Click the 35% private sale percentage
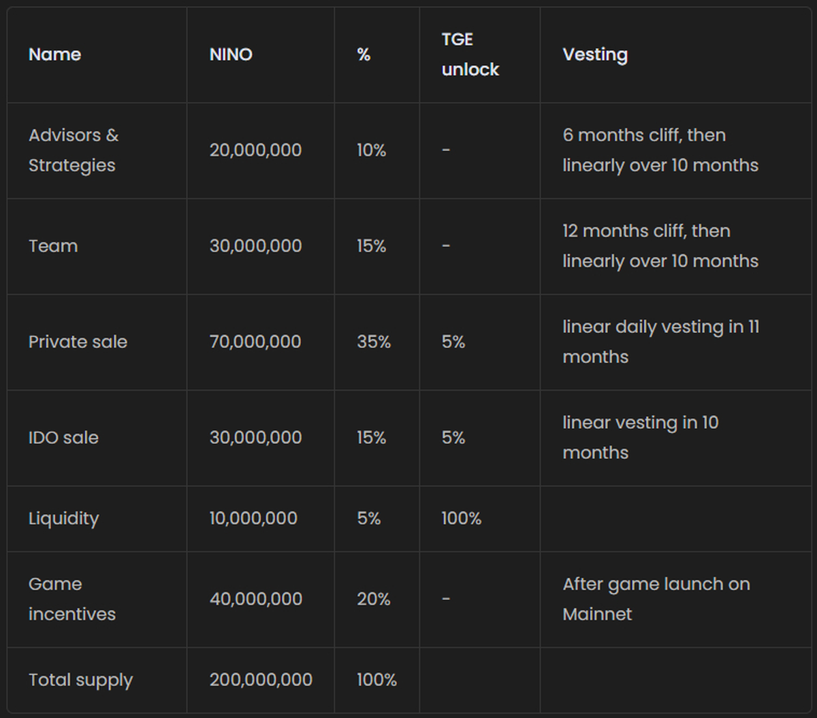The image size is (817, 718). pos(374,342)
